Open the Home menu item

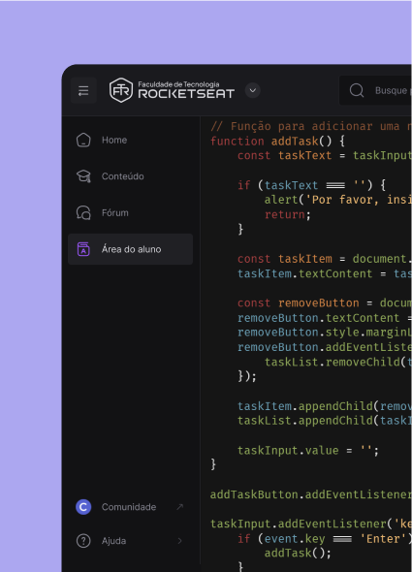[130, 140]
